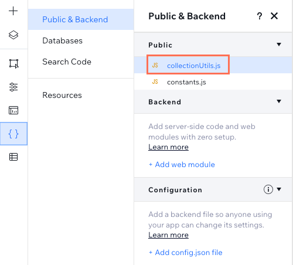Open the dashboard chart icon in sidebar

point(13,110)
